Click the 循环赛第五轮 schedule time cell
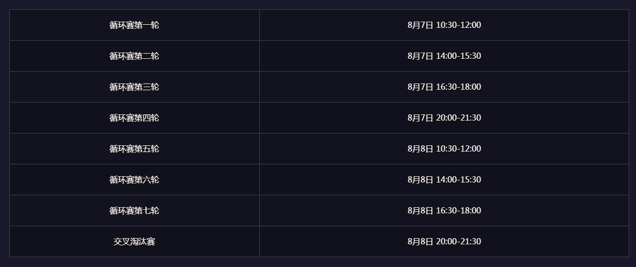The height and width of the screenshot is (267, 636). coord(444,148)
